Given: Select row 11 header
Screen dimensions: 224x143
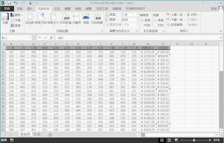Looking at the screenshot, I should click(x=3, y=87).
